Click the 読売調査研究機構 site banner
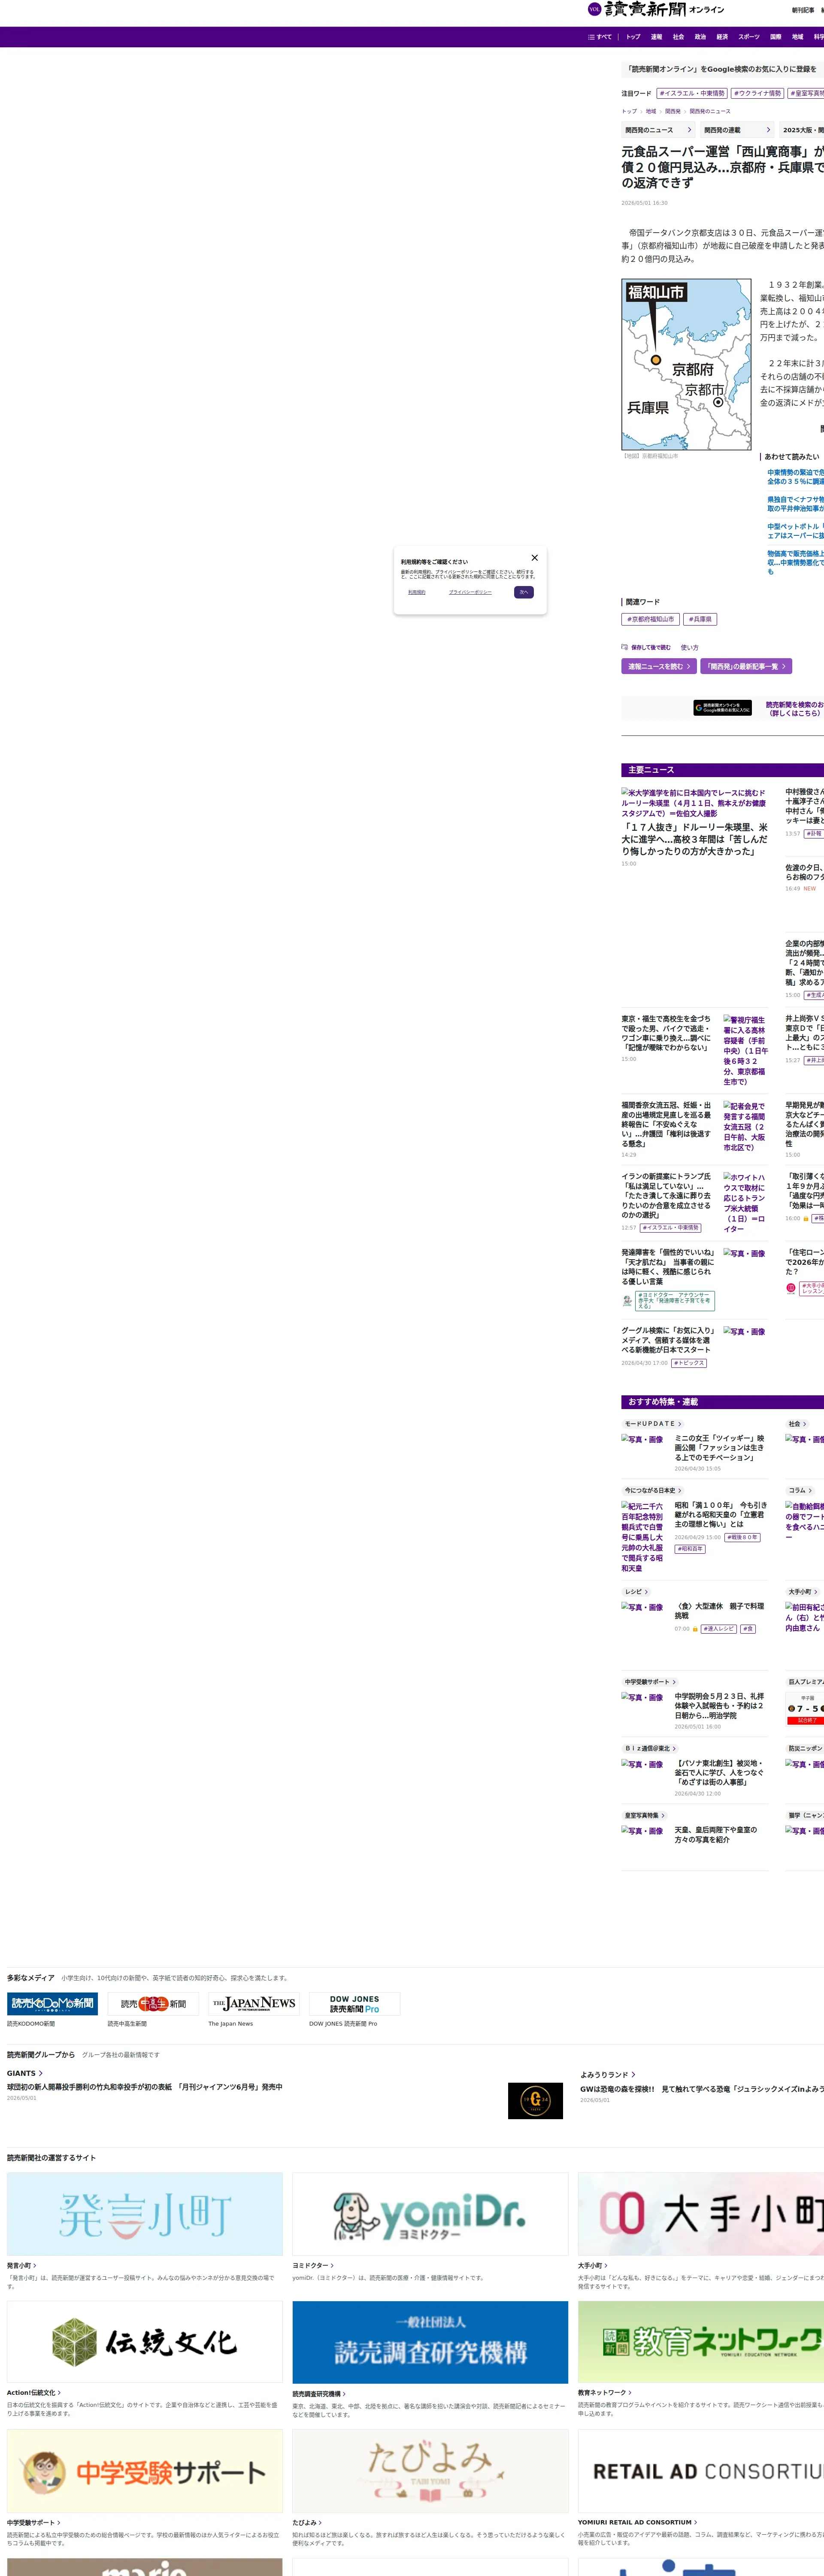This screenshot has width=824, height=2576. tap(430, 2342)
